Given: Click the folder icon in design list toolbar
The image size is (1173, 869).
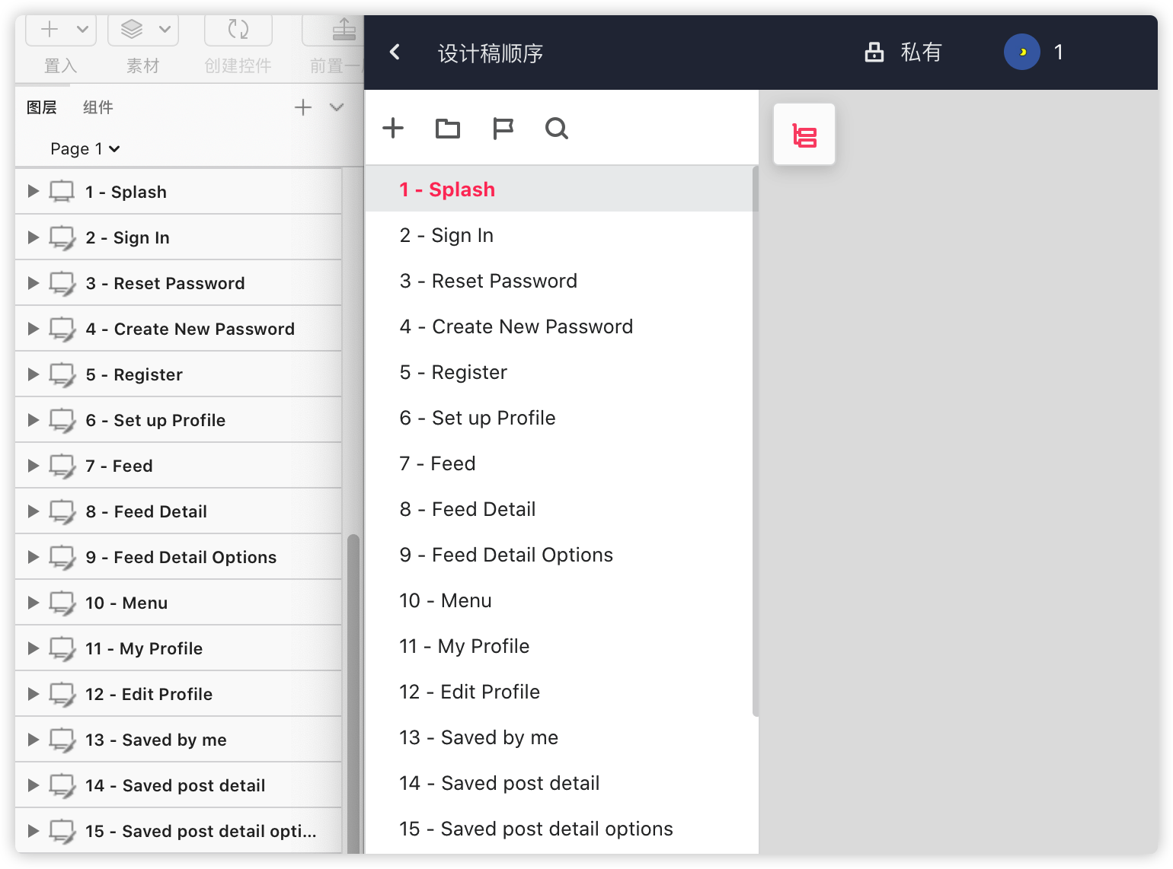Looking at the screenshot, I should (448, 129).
